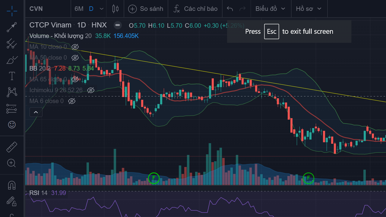Unhide the MA 6 indicator

point(71,101)
